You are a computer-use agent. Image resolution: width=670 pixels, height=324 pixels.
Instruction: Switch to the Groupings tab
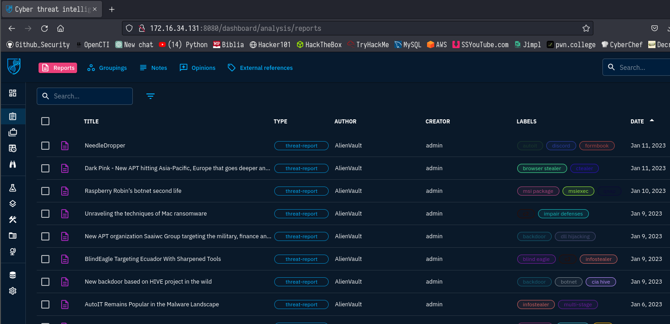click(x=107, y=68)
